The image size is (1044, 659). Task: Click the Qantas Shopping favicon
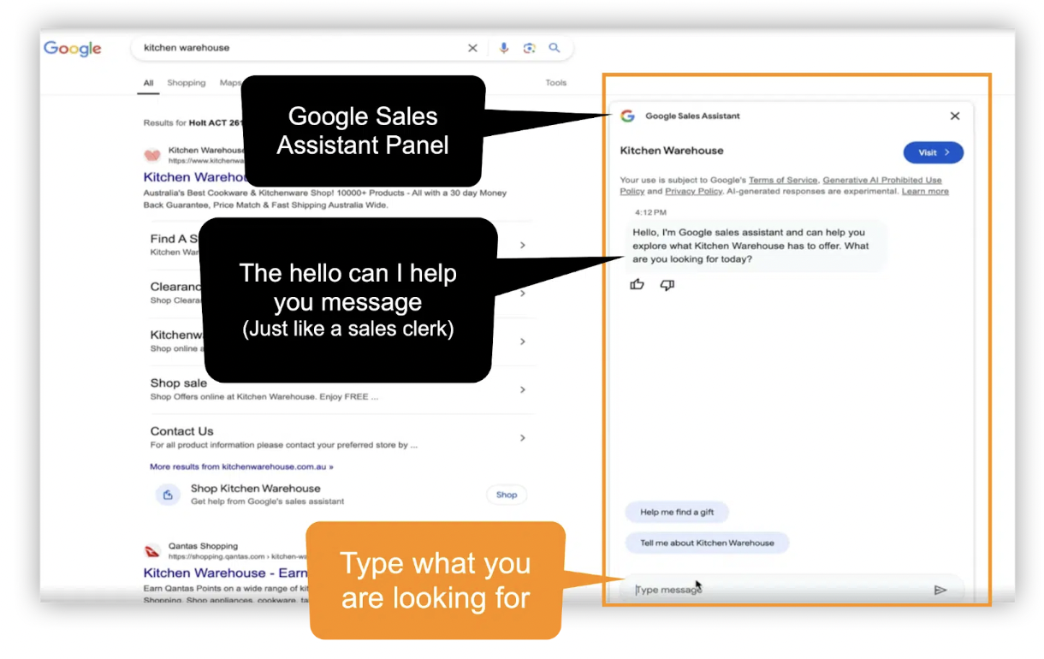152,550
